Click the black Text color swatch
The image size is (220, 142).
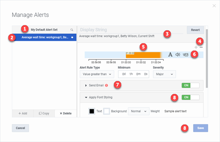pyautogui.click(x=92, y=111)
